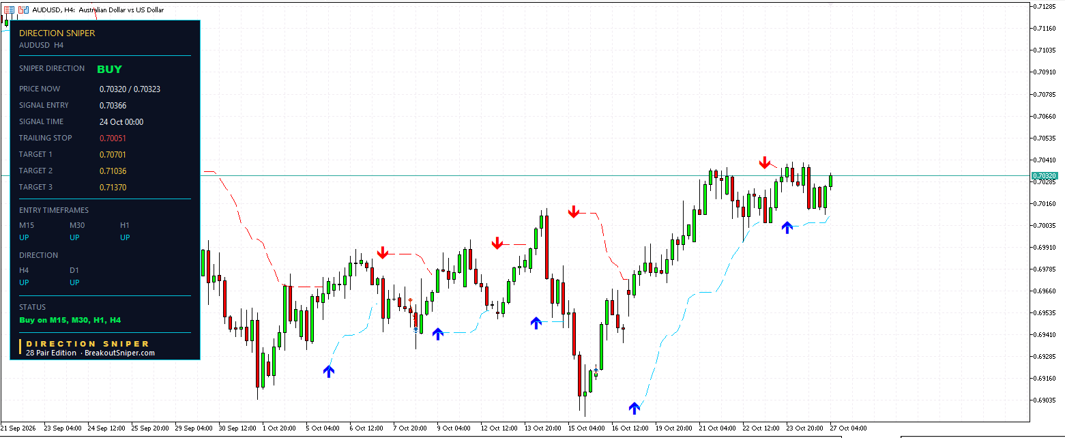Click the H1 entry timeframe label
Image resolution: width=1065 pixels, height=438 pixels.
125,225
